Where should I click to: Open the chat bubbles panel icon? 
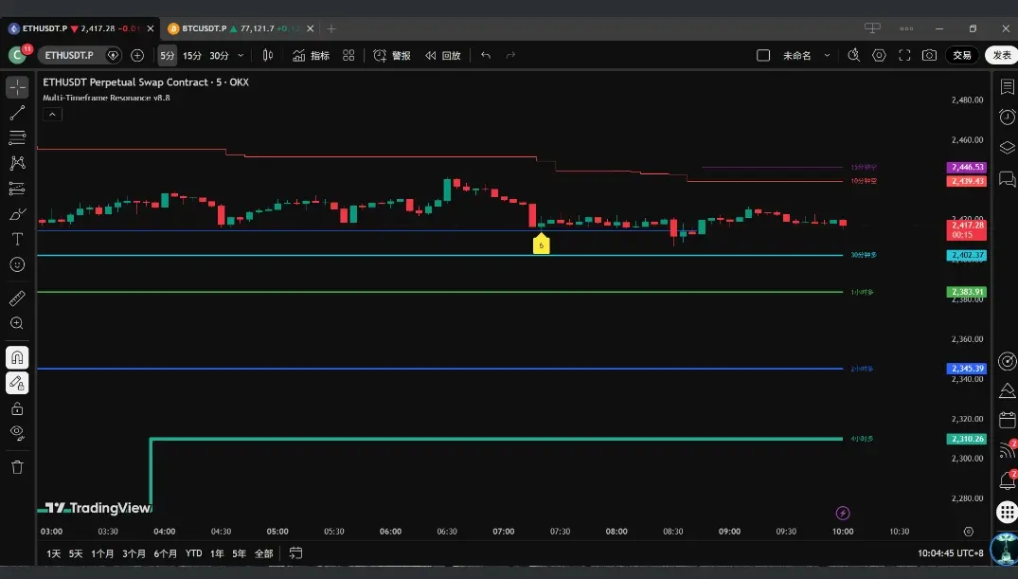coord(1007,178)
